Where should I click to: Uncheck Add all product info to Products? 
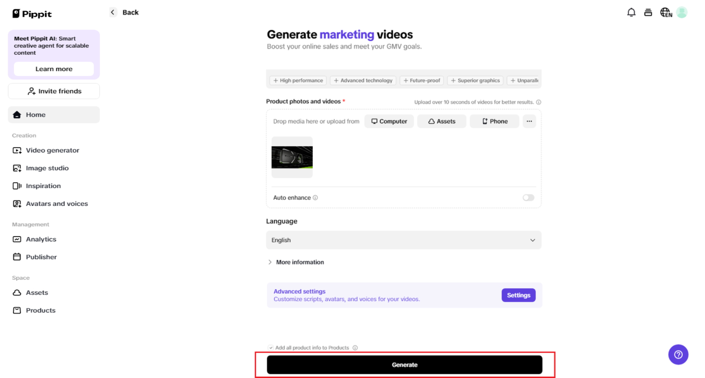(x=271, y=348)
